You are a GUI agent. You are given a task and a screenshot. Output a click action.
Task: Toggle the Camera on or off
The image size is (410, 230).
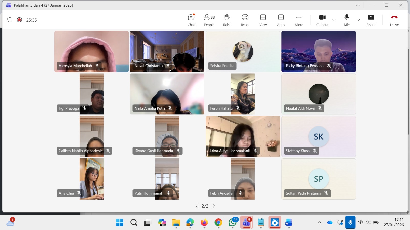pyautogui.click(x=322, y=20)
